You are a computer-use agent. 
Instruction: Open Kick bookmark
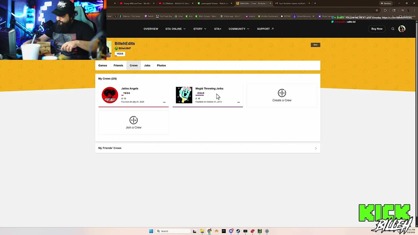tap(189, 16)
